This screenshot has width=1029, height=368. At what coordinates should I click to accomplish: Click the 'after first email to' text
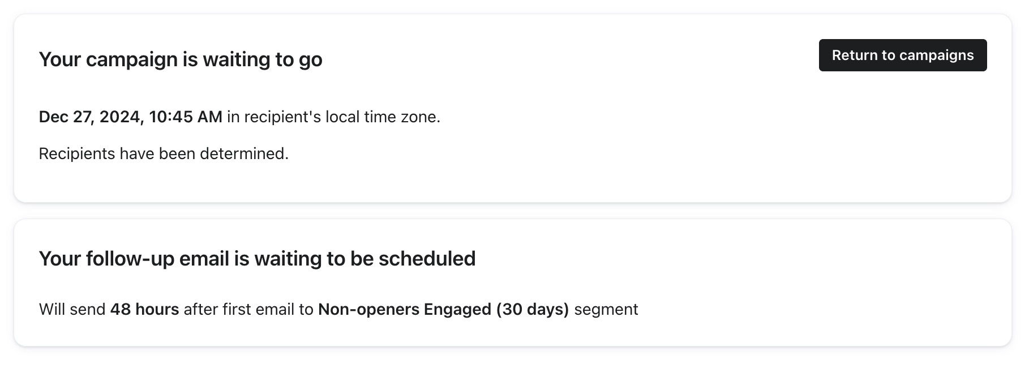(248, 309)
